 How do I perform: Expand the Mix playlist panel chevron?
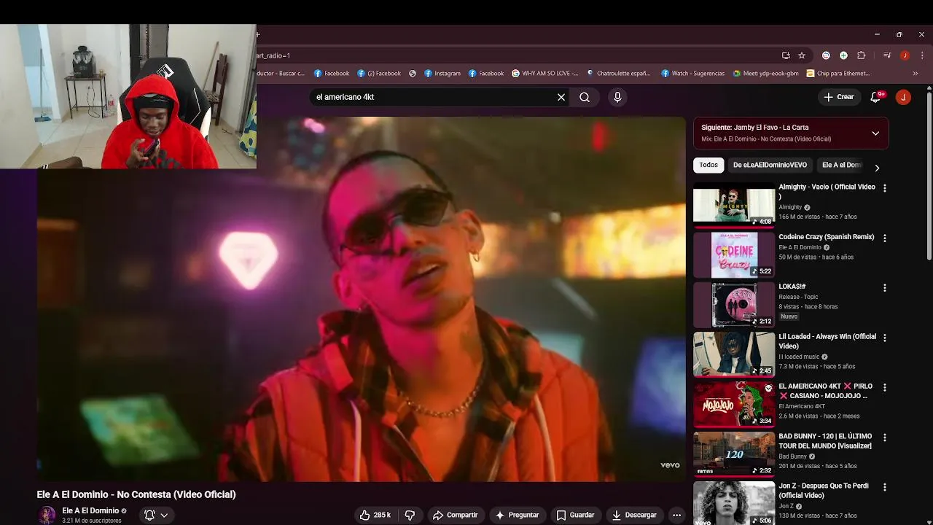(875, 133)
